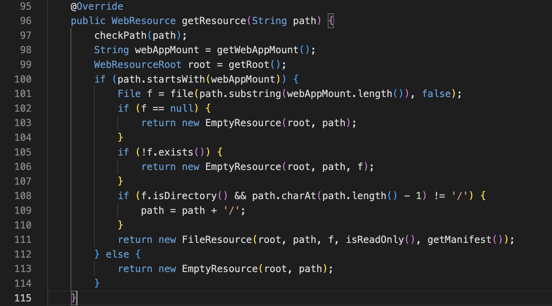The width and height of the screenshot is (552, 306).
Task: Click line number 100 in the gutter
Action: tap(23, 79)
